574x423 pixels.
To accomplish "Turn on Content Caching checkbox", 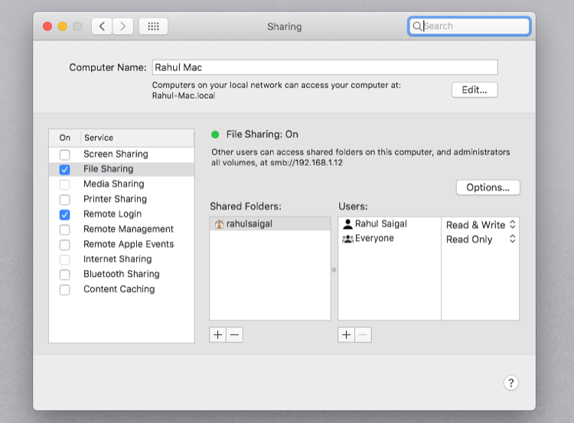I will pyautogui.click(x=65, y=290).
